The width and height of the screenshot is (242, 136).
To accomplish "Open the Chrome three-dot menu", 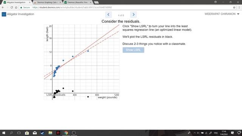I will 239,8.
